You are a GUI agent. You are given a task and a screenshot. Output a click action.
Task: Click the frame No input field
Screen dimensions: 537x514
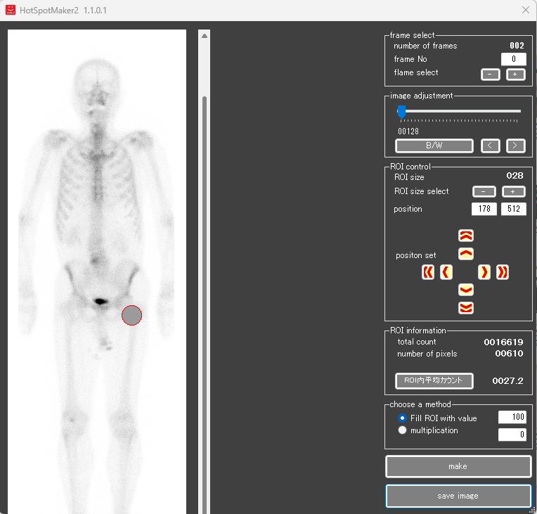coord(513,59)
